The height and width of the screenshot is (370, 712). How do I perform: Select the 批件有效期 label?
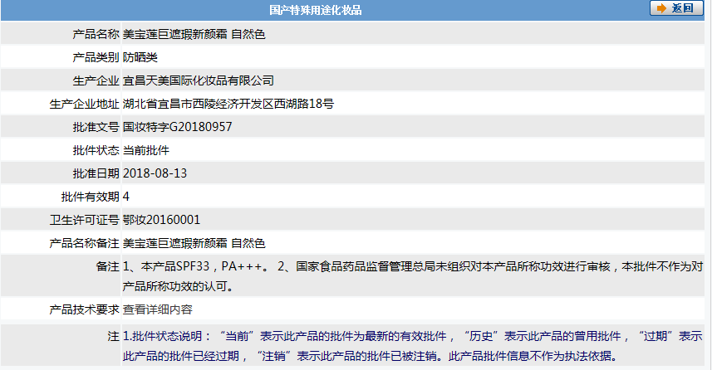tap(91, 197)
